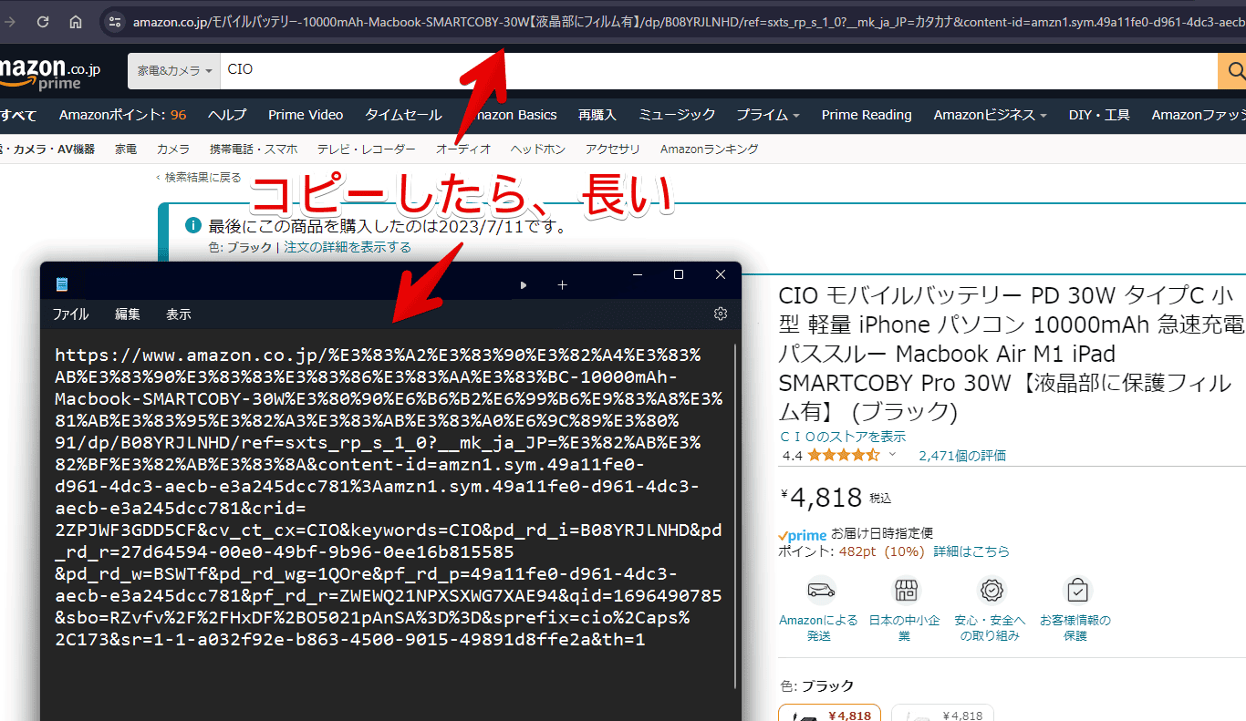Open テレビ・レコーダー subcategory
Screen dimensions: 1246x721
point(366,149)
